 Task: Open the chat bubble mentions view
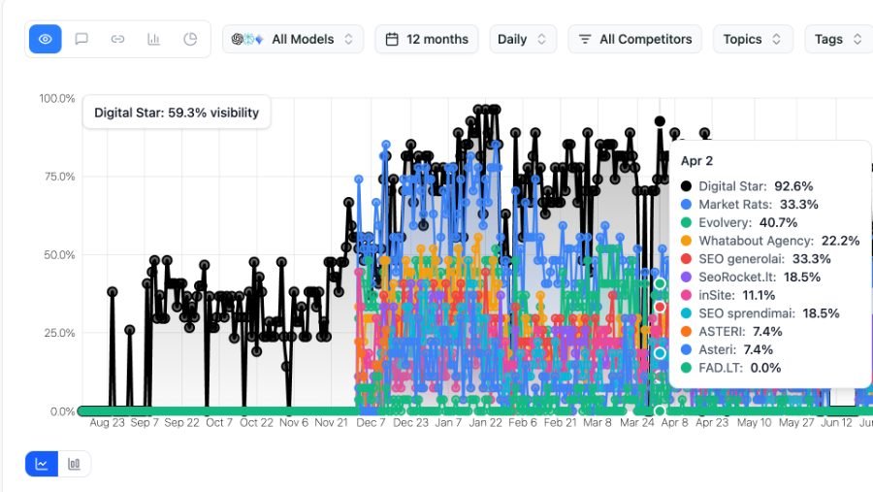[x=81, y=39]
